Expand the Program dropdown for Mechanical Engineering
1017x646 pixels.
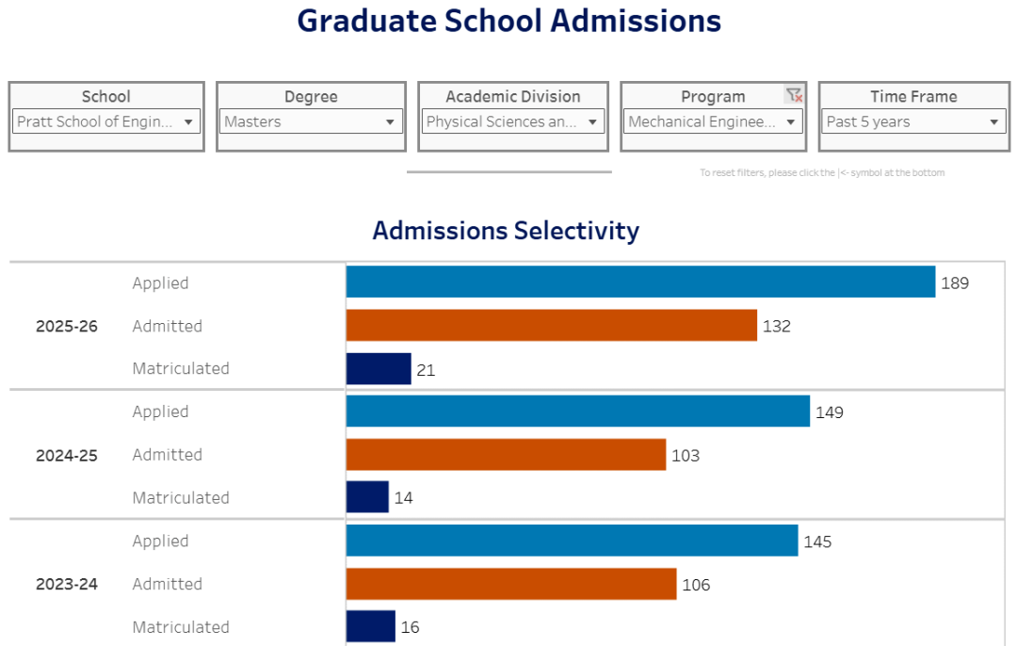click(x=713, y=121)
